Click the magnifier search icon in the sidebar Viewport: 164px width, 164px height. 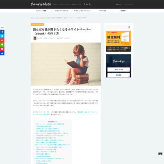129,27
